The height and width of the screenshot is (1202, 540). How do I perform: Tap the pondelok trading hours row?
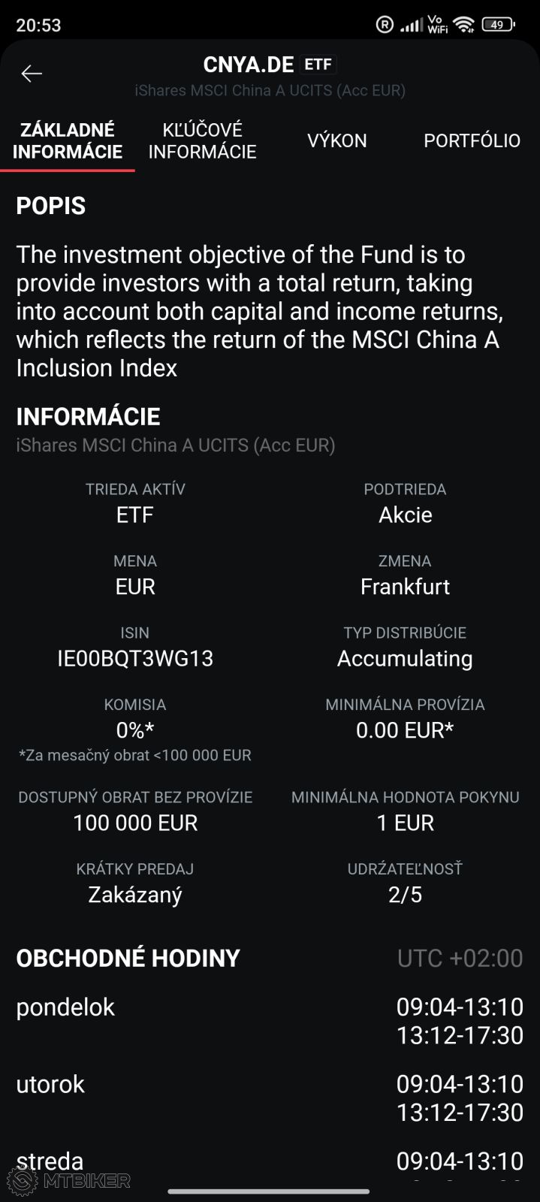point(270,1020)
